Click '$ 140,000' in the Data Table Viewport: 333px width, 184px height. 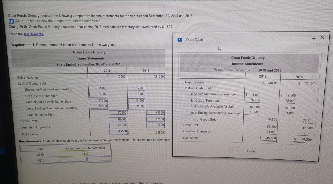tap(271, 83)
